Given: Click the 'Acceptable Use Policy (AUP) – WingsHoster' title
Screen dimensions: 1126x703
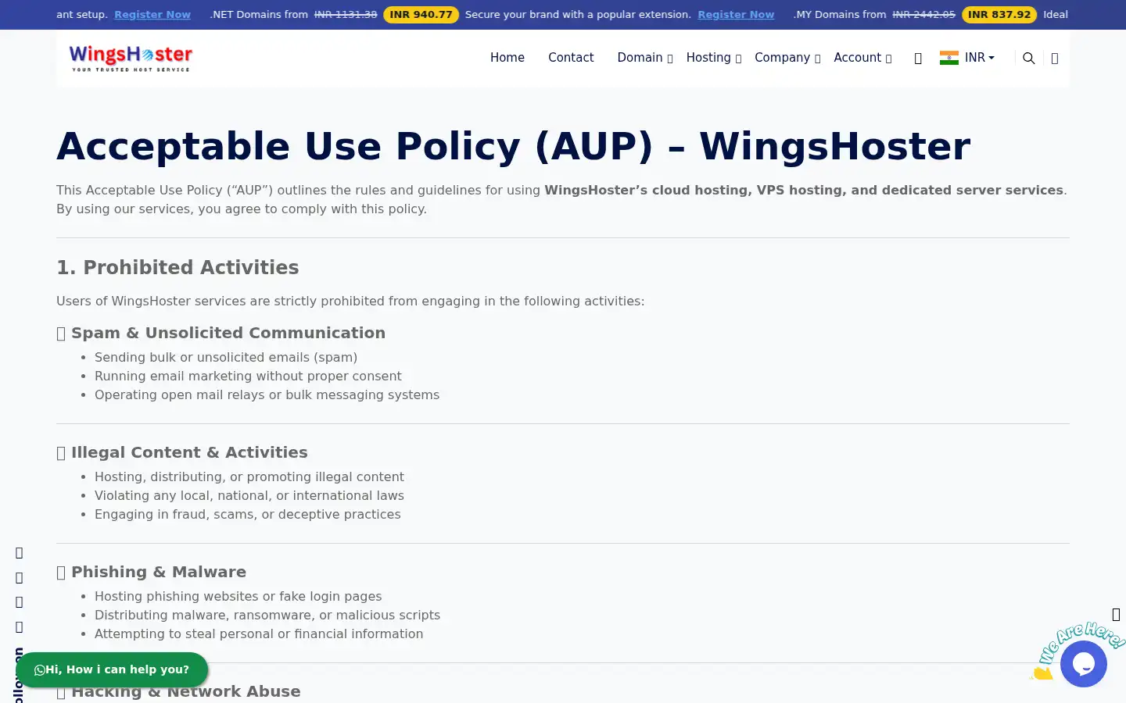Looking at the screenshot, I should point(513,146).
